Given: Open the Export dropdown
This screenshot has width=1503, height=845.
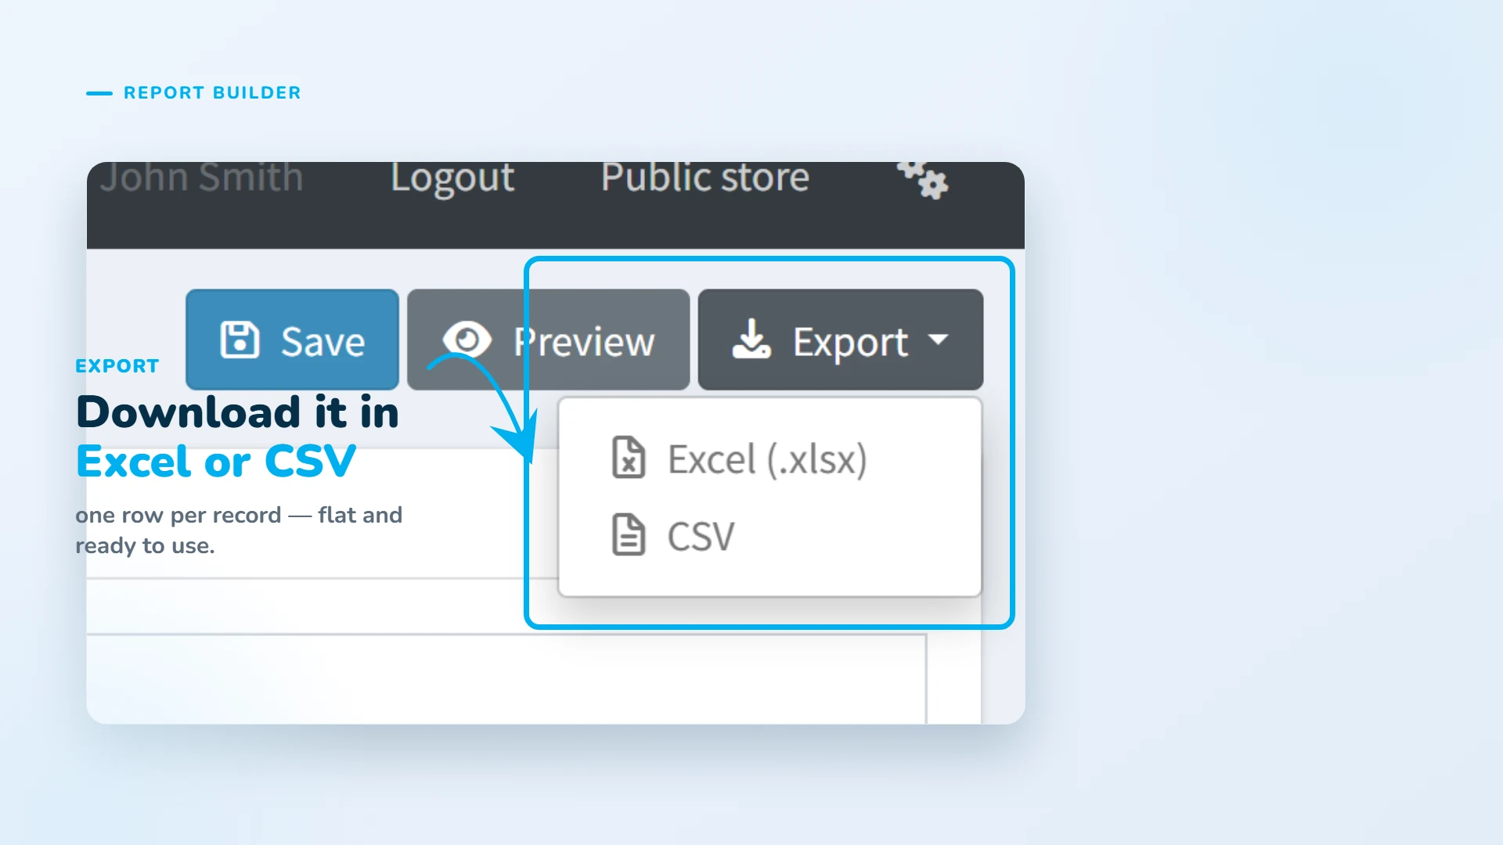Looking at the screenshot, I should (841, 340).
